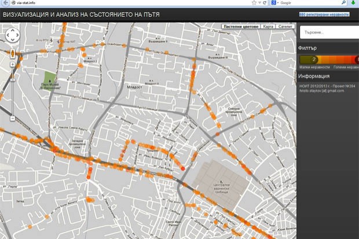Zoom out with the minus button
Viewport: 359px width, 239px height.
(12, 118)
